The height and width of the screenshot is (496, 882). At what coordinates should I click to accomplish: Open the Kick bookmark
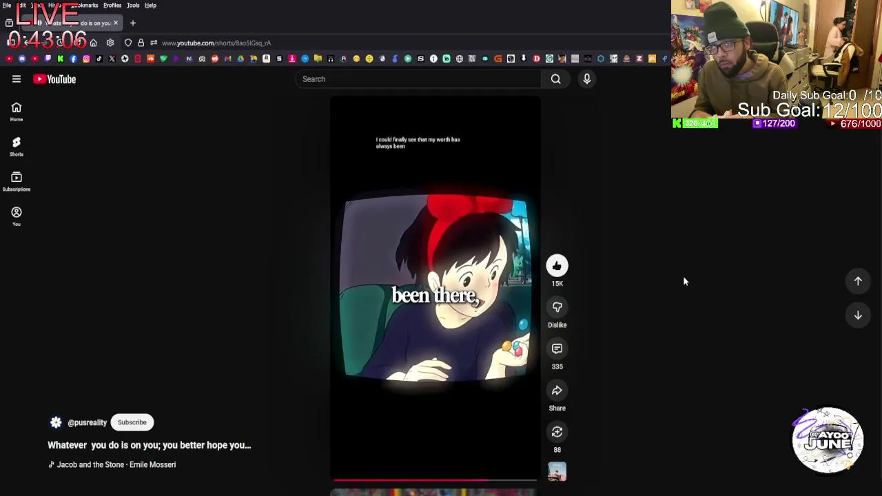pos(61,59)
